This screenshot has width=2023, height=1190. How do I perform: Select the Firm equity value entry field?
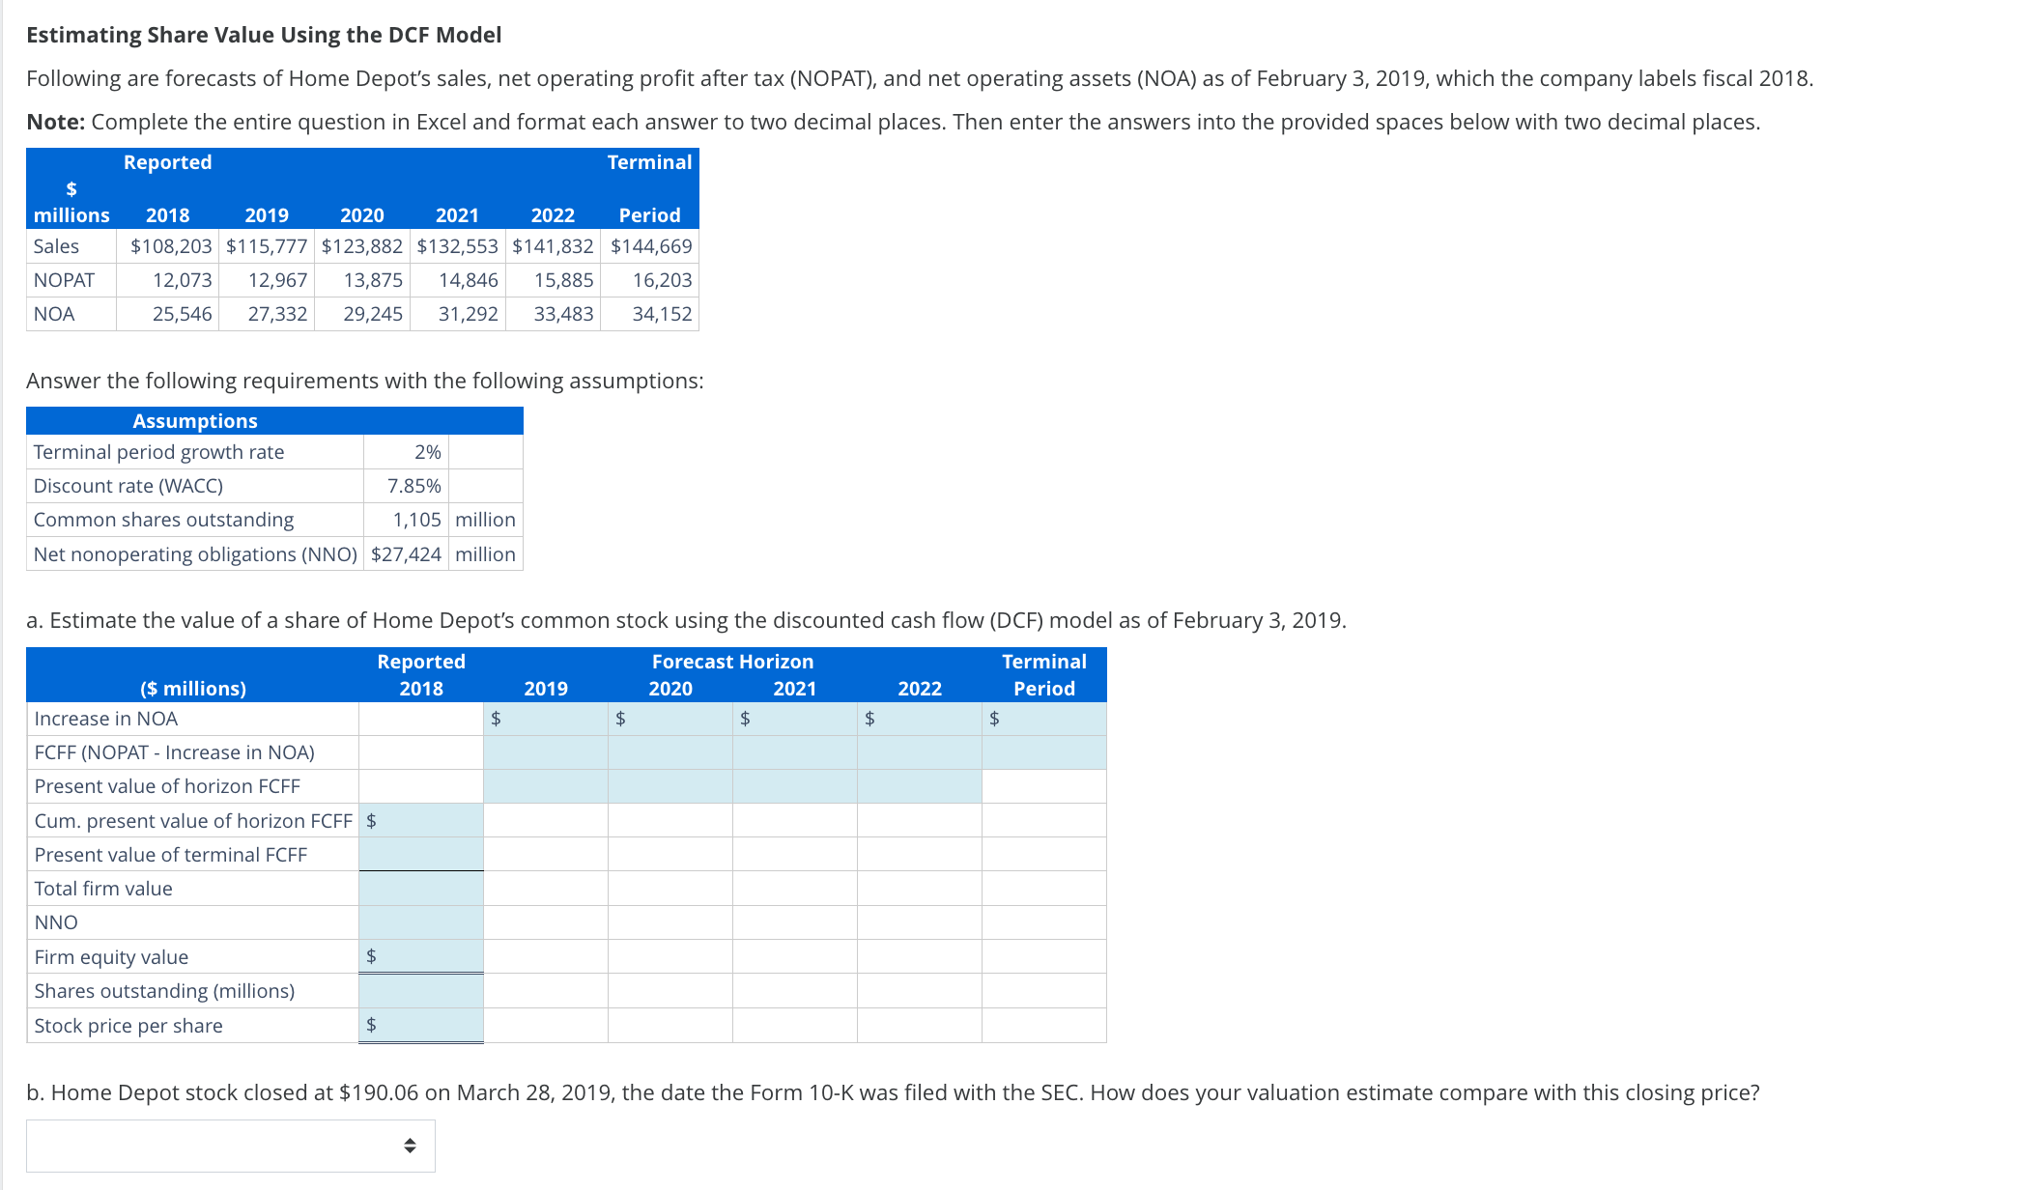[x=420, y=955]
